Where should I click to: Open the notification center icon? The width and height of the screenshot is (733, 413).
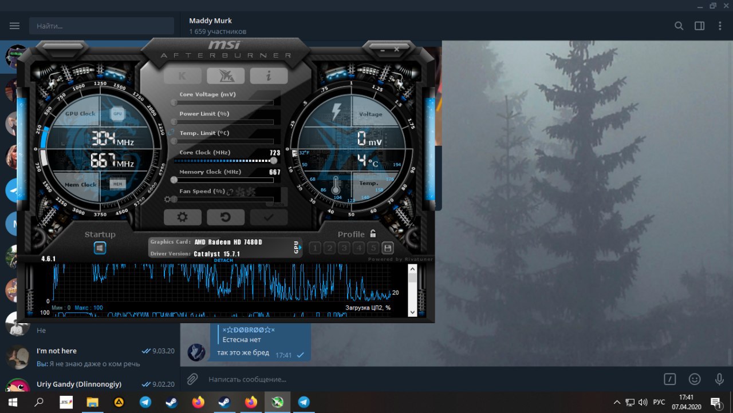(716, 402)
